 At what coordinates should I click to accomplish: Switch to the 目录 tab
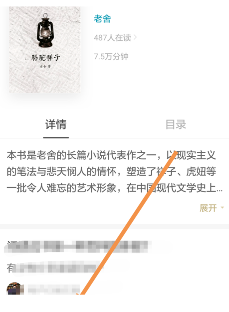[176, 124]
